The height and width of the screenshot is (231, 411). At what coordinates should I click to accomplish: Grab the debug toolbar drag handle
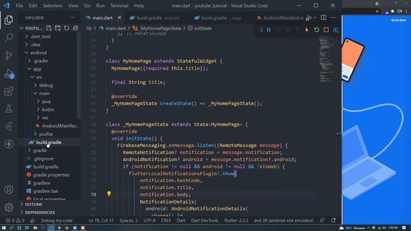pos(261,30)
